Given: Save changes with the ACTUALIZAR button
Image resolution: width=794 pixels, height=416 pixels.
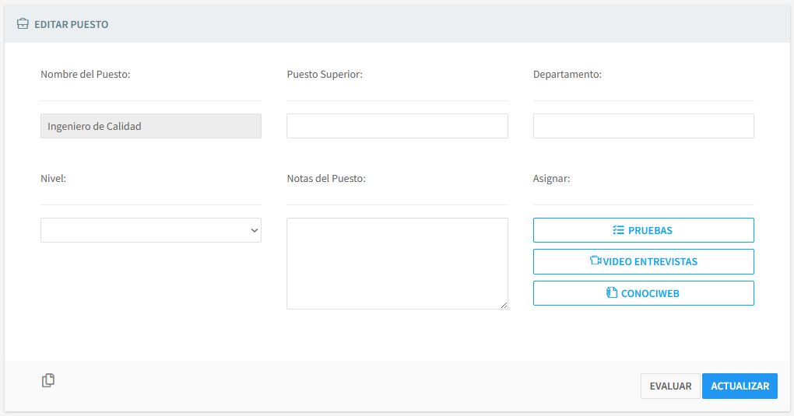Looking at the screenshot, I should pos(740,386).
